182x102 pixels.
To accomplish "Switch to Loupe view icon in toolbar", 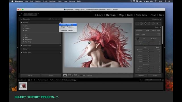I will (65, 75).
